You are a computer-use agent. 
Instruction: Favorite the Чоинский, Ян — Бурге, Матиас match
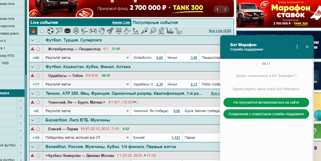(38, 103)
